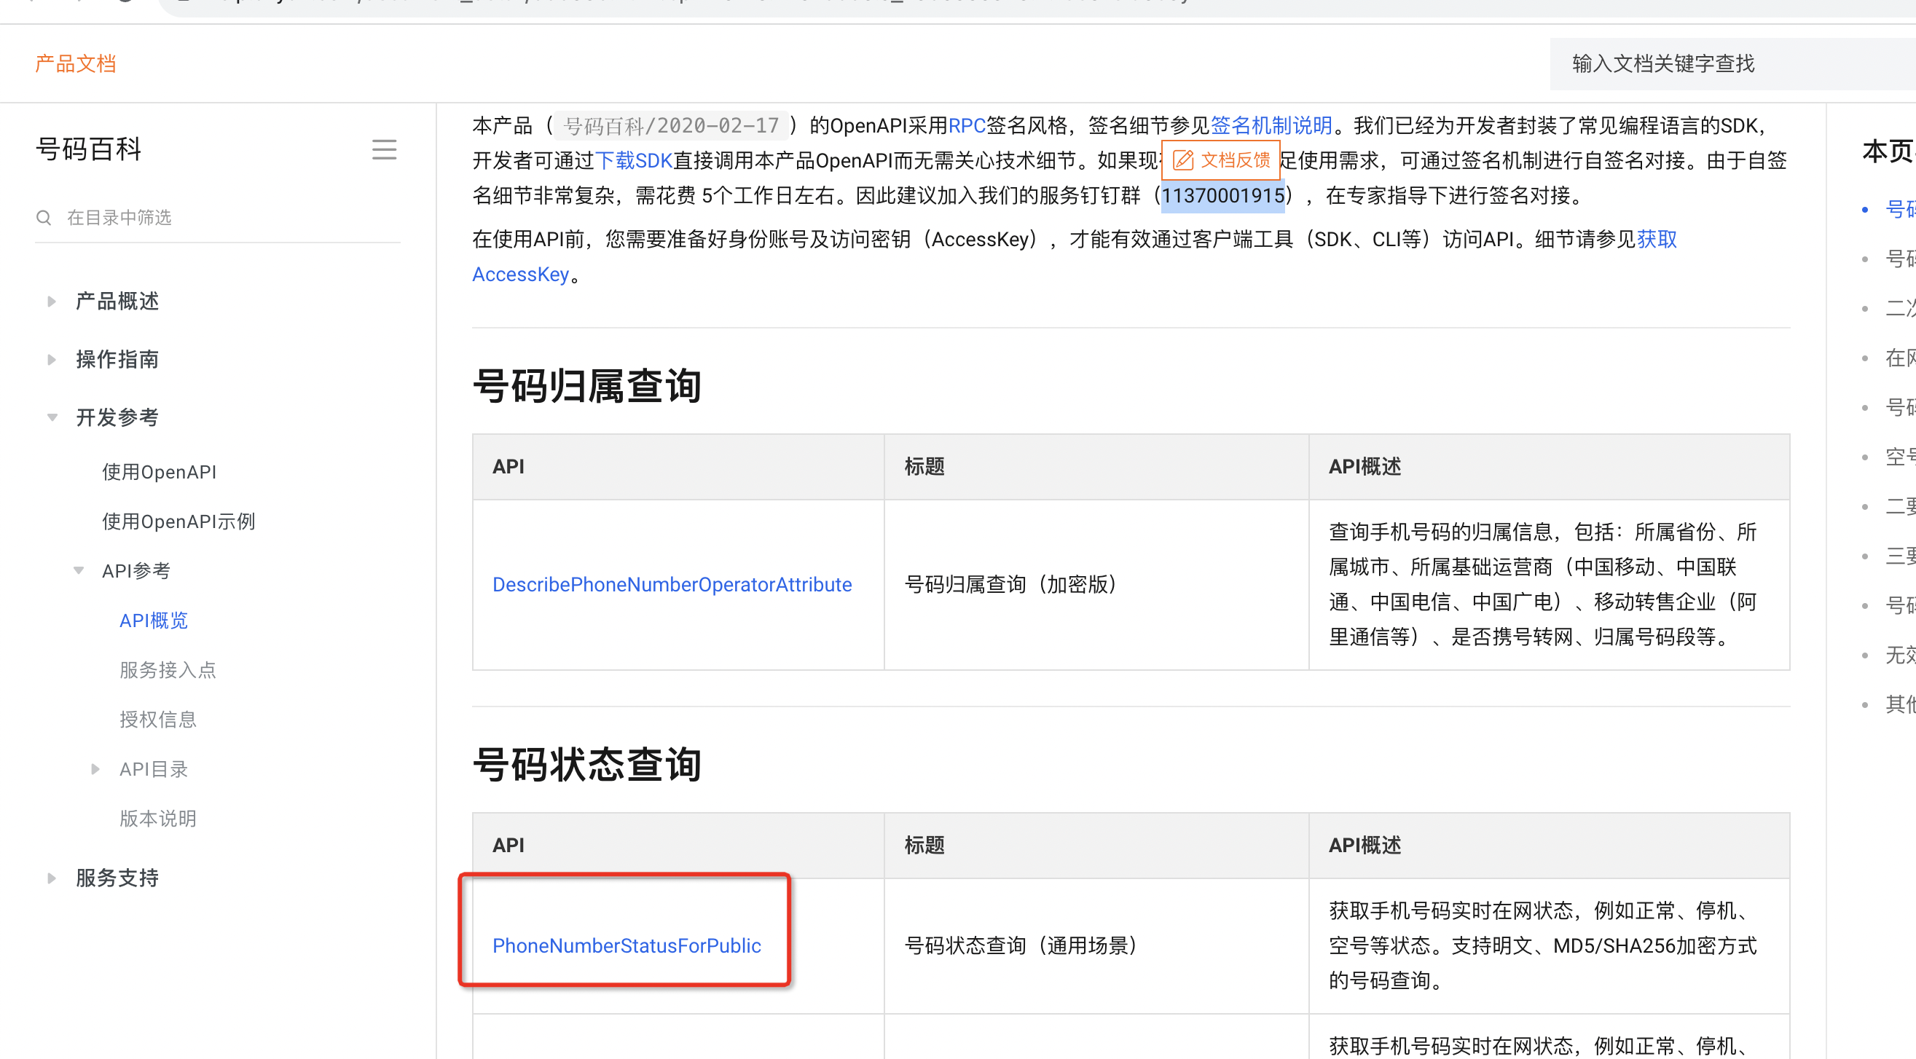Screen dimensions: 1916x1059
Task: Expand the 产品概述 section arrow
Action: 51,302
